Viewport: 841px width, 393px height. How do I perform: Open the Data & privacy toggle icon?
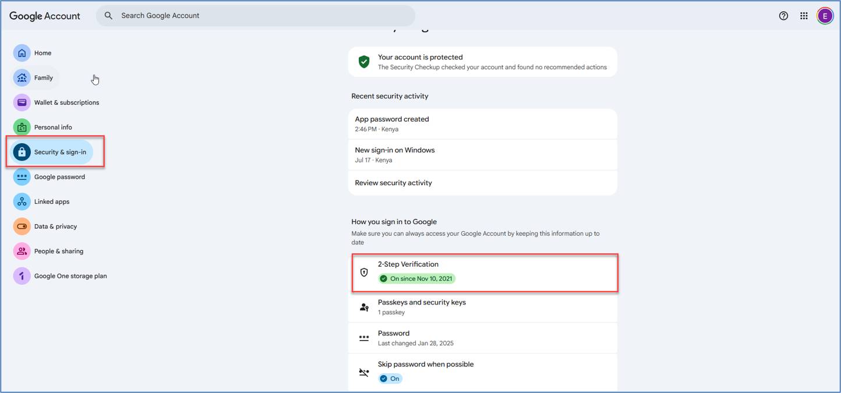coord(22,226)
